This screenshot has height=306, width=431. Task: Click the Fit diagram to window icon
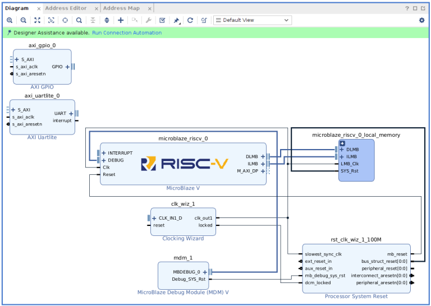(x=38, y=20)
